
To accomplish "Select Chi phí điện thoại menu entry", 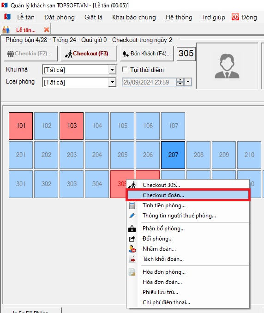I will 188,302.
